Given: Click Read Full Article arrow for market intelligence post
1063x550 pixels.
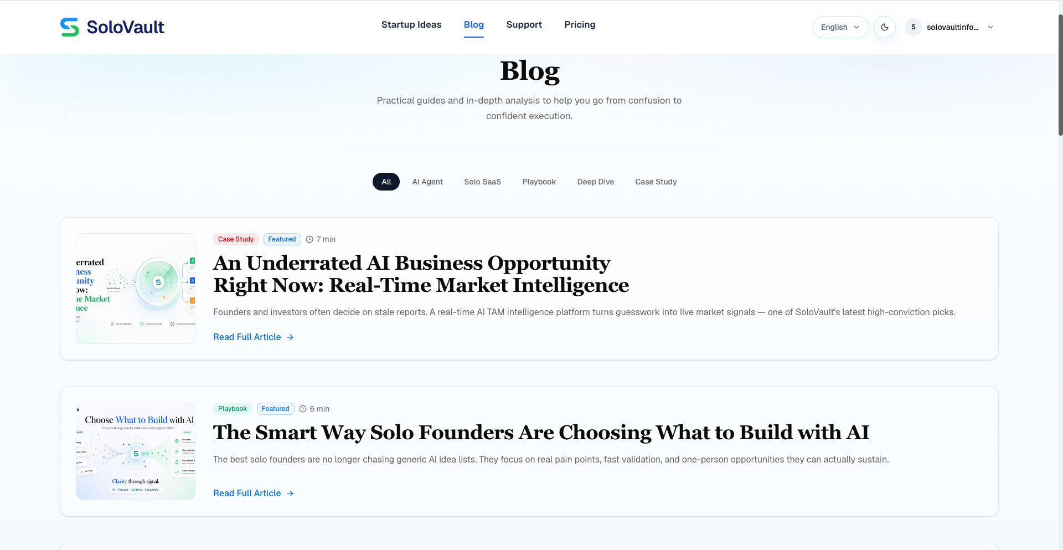Looking at the screenshot, I should click(x=290, y=337).
